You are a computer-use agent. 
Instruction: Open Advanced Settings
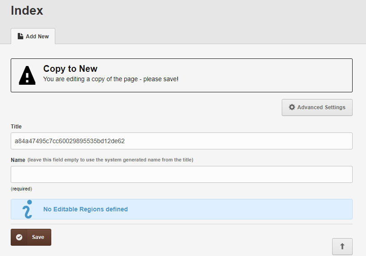[317, 107]
